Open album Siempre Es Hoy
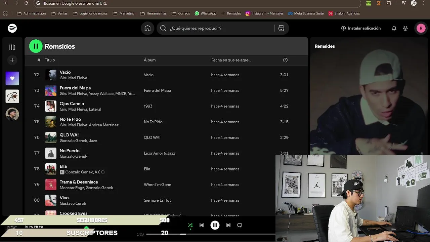This screenshot has height=242, width=430. point(158,200)
